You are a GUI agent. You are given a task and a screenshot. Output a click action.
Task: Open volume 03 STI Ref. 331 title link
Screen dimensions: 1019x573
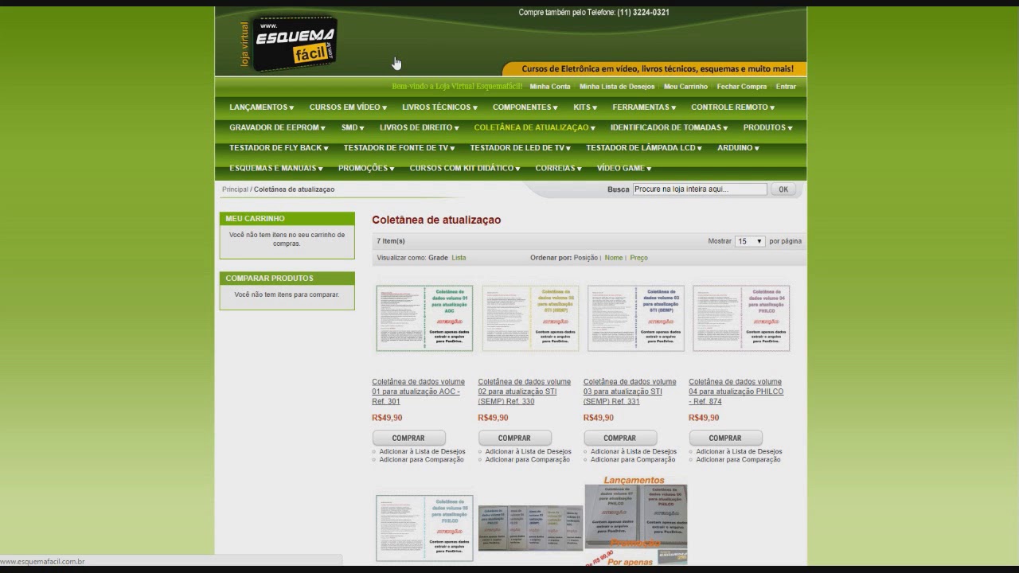(630, 392)
